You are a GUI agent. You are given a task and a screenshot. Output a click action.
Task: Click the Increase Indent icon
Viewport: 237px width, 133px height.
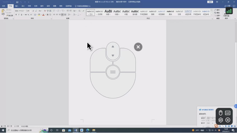[70, 11]
